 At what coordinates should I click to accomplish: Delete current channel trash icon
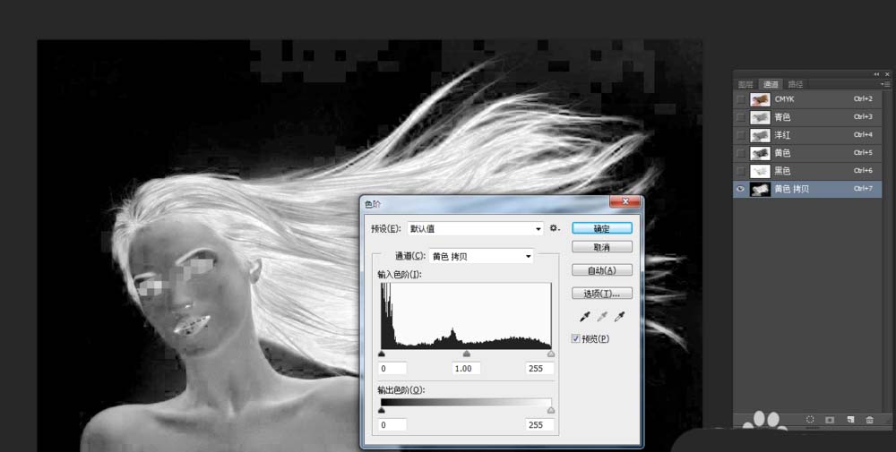coord(869,419)
